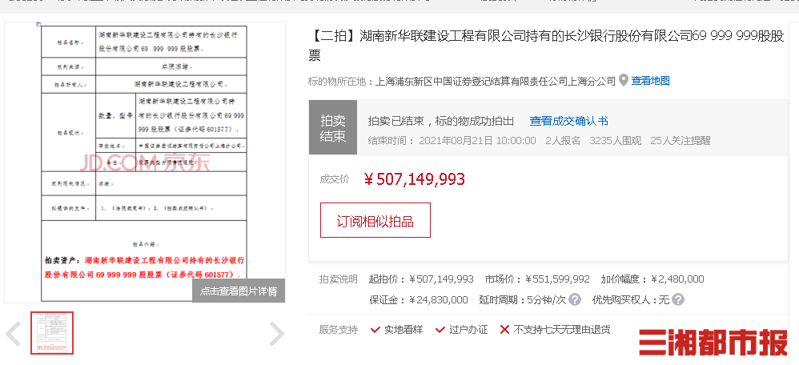Click the 2人报名 registrant count
Viewport: 799px width, 365px height.
pyautogui.click(x=563, y=141)
